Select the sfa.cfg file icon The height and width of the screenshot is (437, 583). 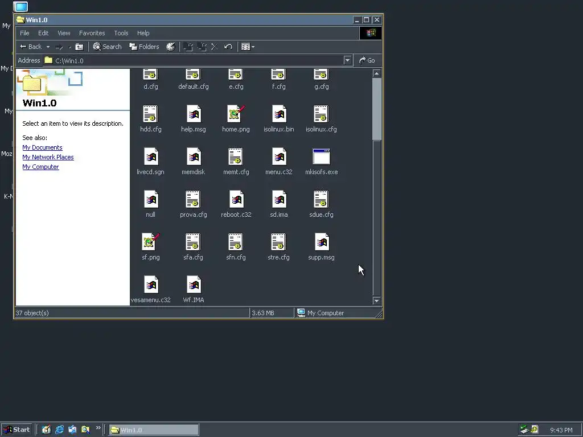point(194,242)
